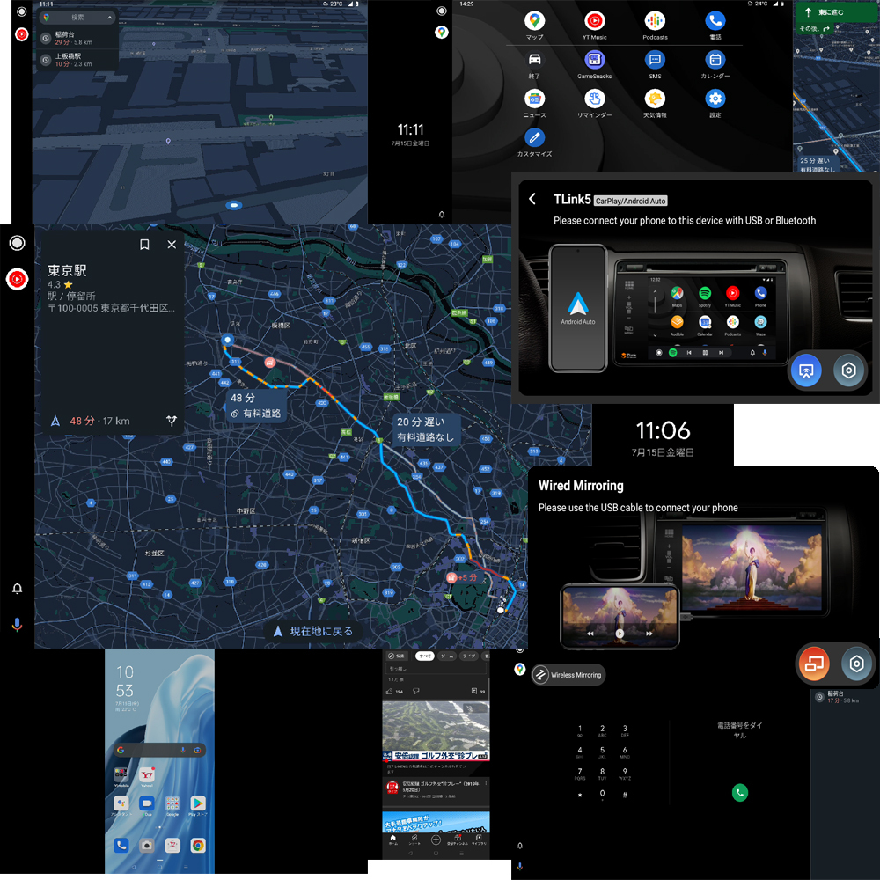880x880 pixels.
Task: Open hexagon settings button on the TLink5 screen
Action: (x=848, y=370)
